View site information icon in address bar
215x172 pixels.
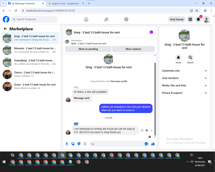point(23,11)
